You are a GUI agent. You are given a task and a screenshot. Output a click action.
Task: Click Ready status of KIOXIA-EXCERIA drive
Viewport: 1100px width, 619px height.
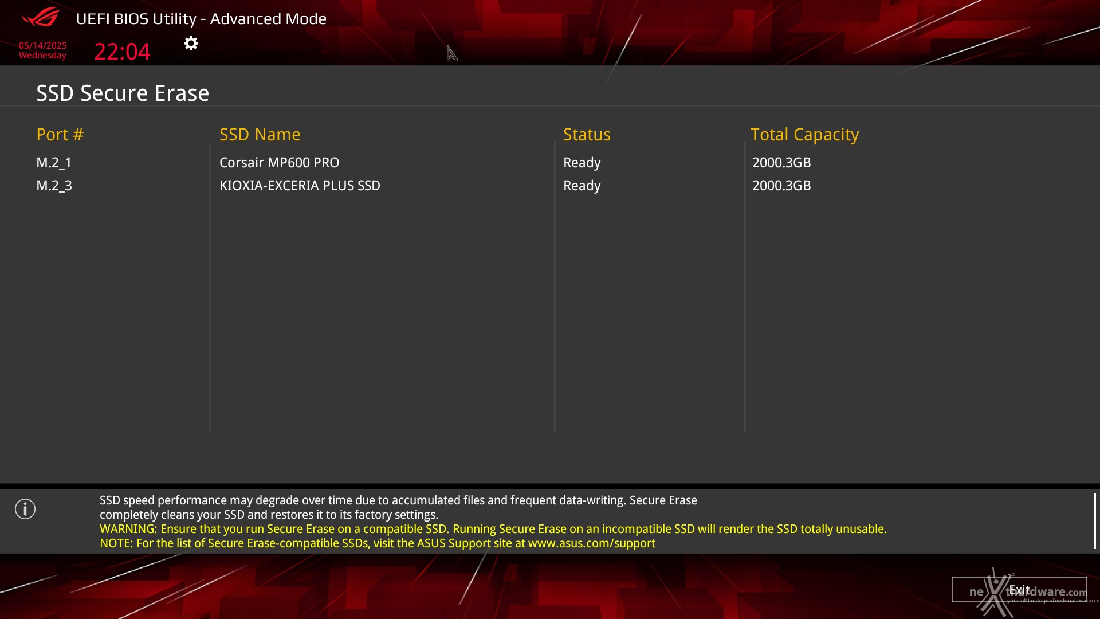582,186
